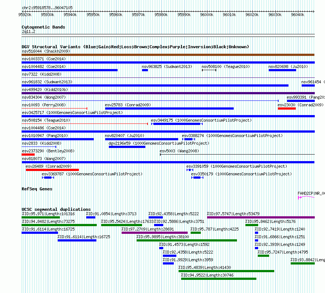This screenshot has width=325, height=293.
Task: Click the Cytogenetic Bands track title
Action: coord(43,27)
